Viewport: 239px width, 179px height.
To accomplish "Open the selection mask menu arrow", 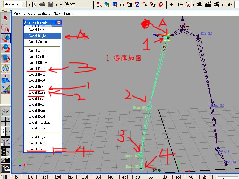I will [61, 4].
